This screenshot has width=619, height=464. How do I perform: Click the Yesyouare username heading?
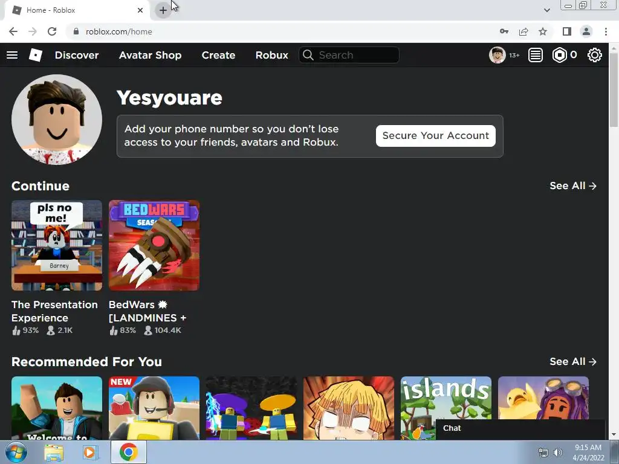point(169,98)
